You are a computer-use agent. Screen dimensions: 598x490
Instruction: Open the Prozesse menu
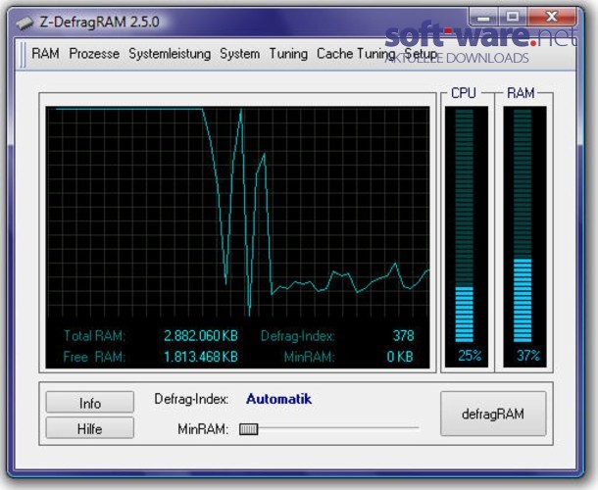click(x=94, y=53)
